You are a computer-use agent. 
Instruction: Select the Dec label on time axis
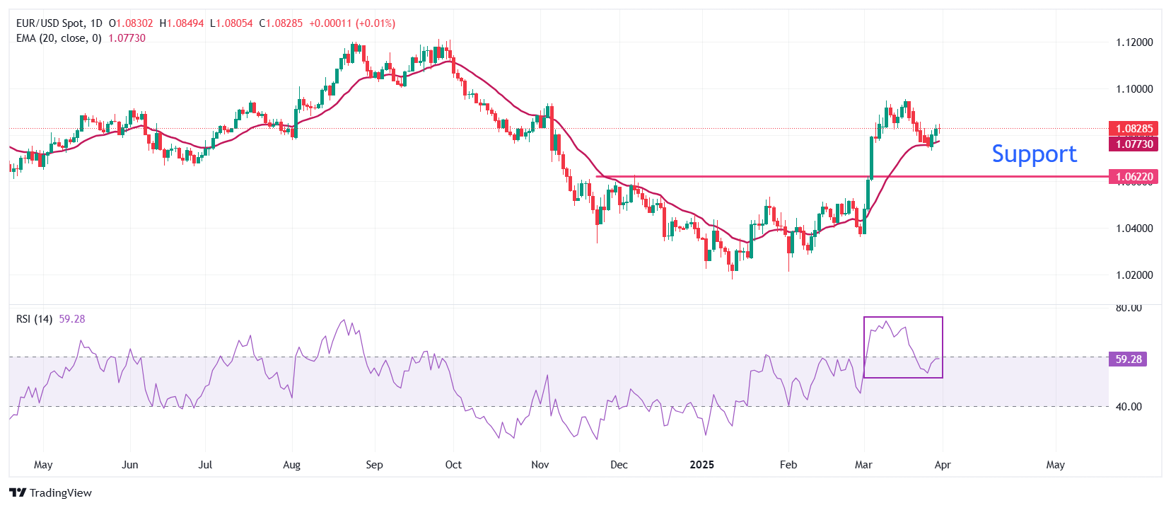click(x=619, y=465)
